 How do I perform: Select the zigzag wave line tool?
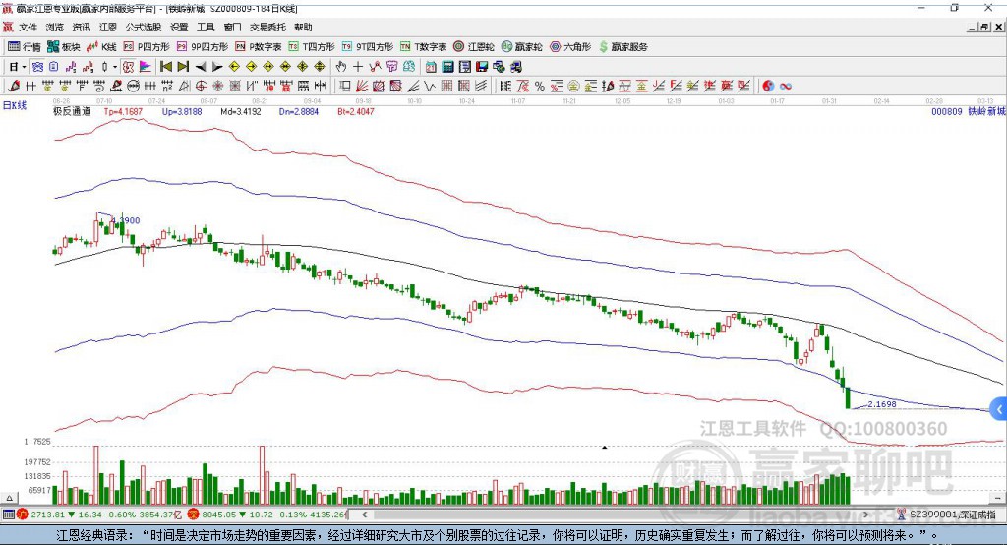429,86
